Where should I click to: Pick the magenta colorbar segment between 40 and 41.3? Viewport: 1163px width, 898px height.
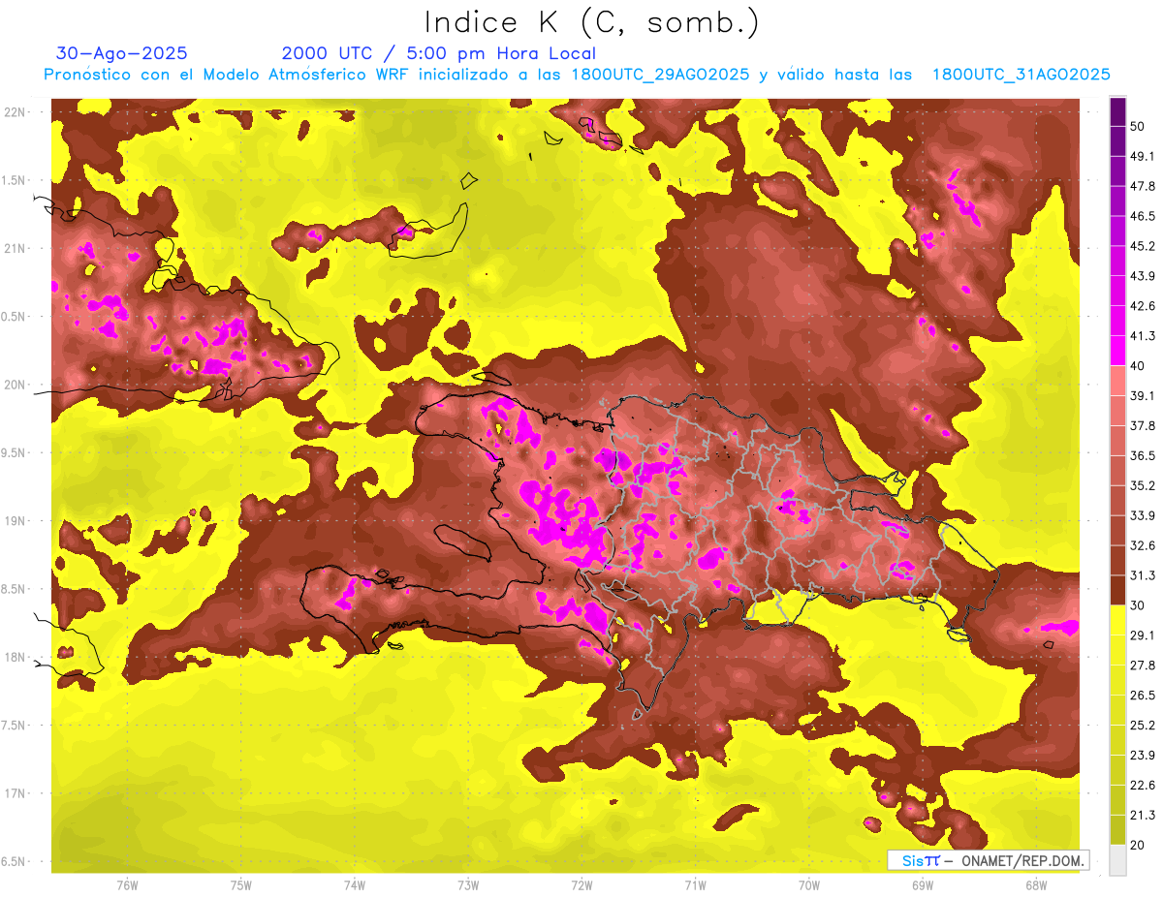(1117, 351)
